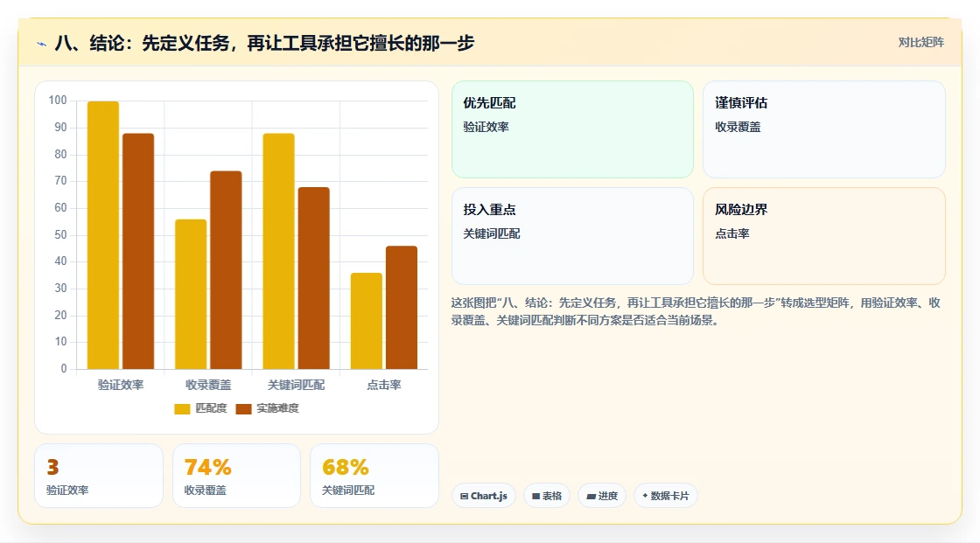Click the 点击率 实施难度 bar
This screenshot has height=543, width=980.
pos(402,308)
